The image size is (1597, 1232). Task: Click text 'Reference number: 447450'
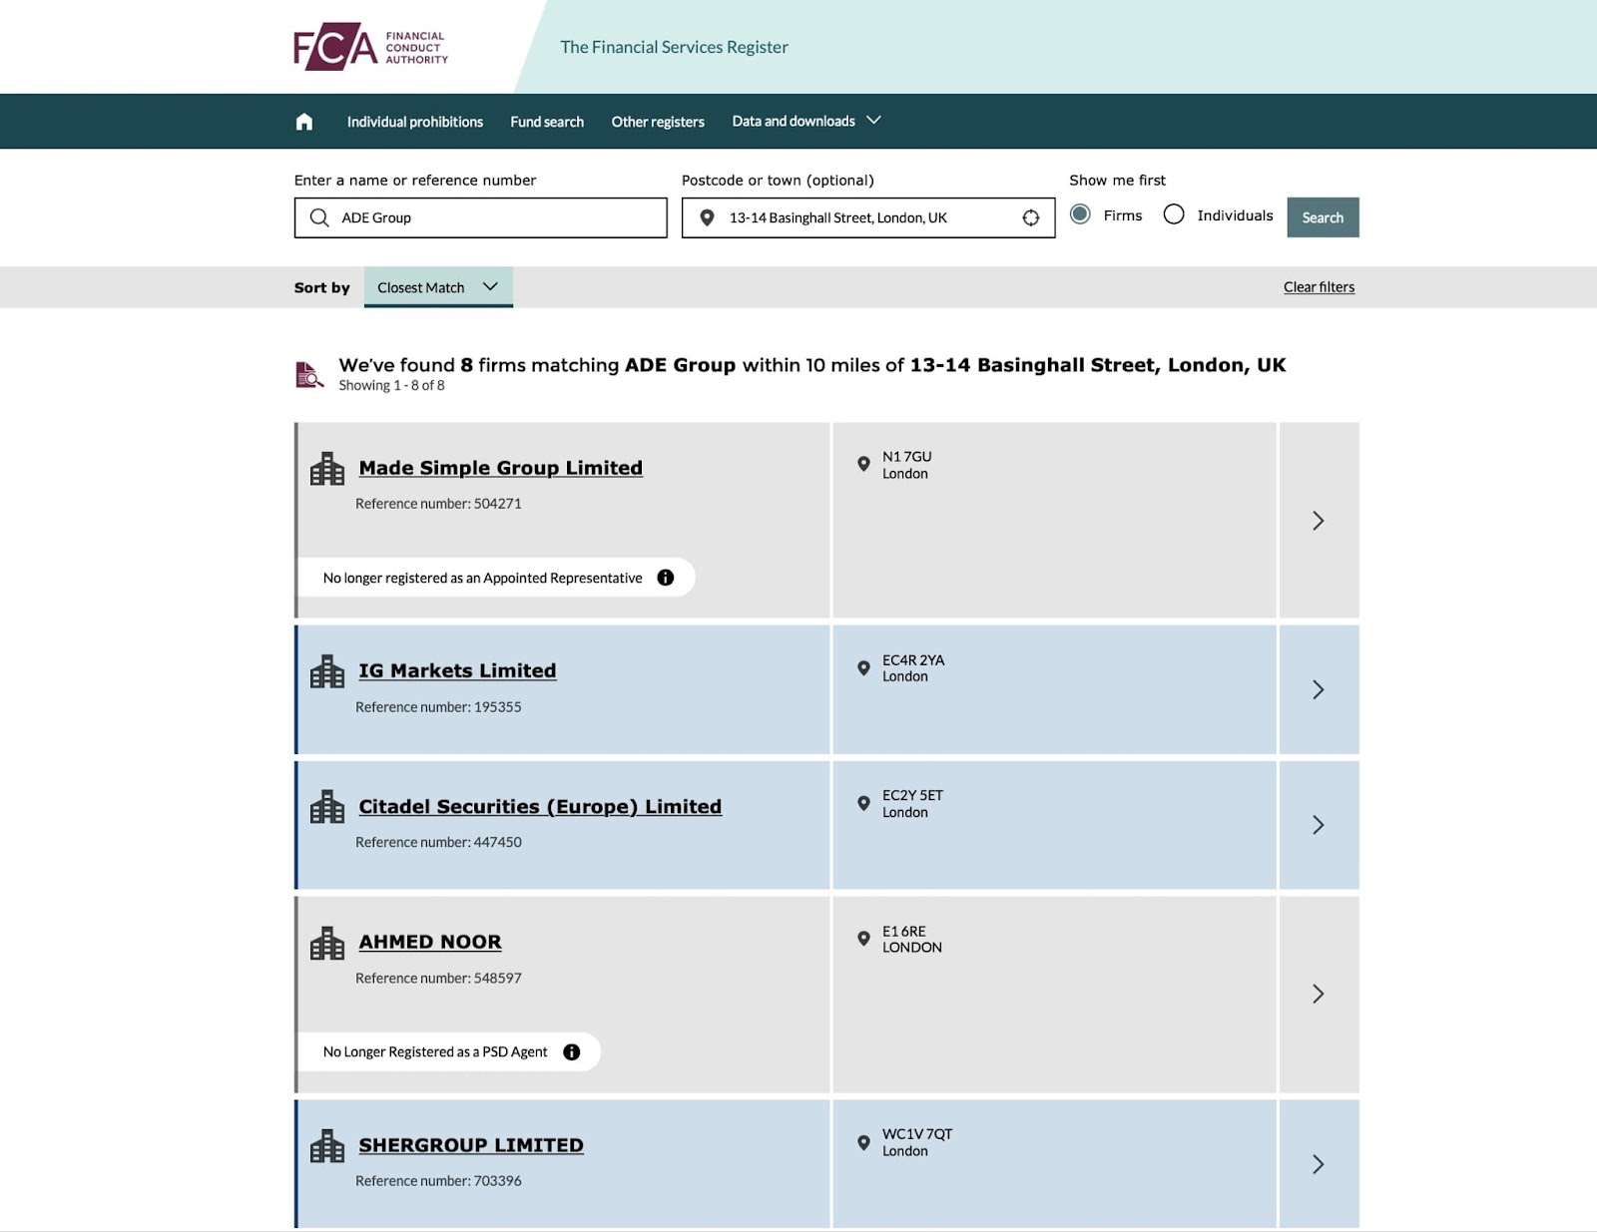438,843
